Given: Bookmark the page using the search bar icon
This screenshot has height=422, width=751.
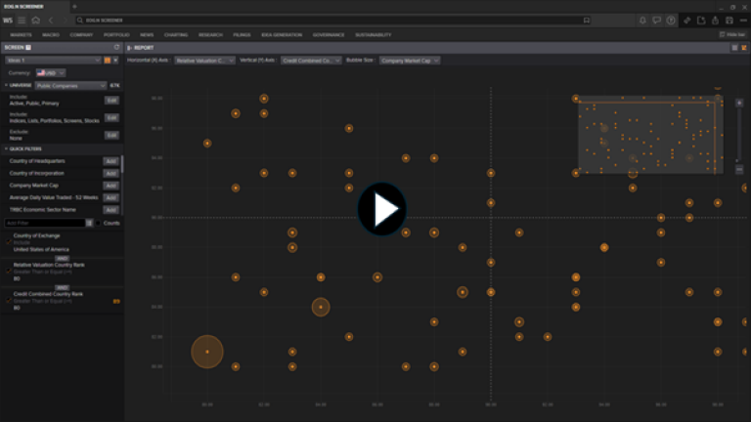Looking at the screenshot, I should coord(586,20).
